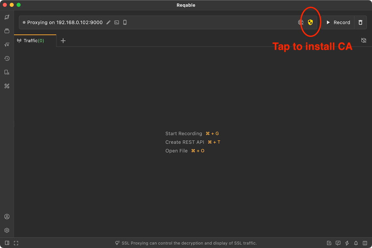Open notifications bell in status bar

(356, 243)
